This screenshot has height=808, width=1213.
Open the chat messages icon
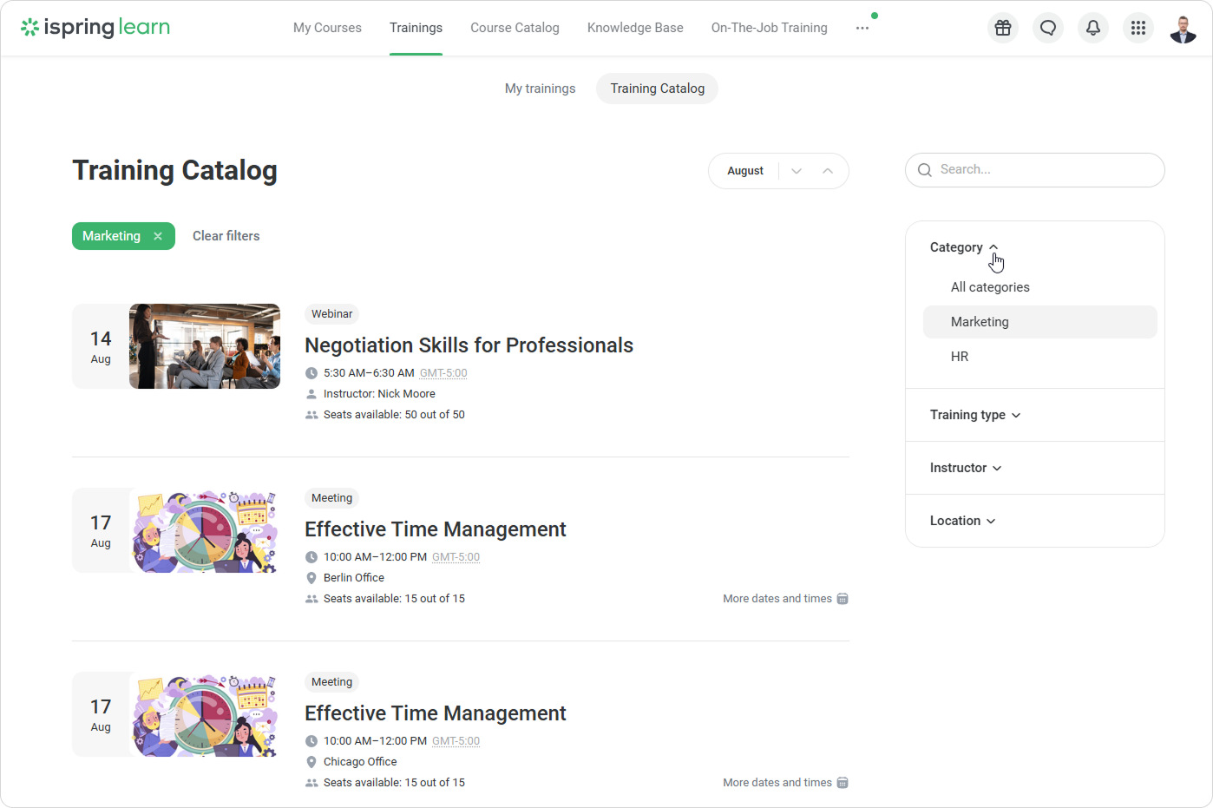[1048, 28]
